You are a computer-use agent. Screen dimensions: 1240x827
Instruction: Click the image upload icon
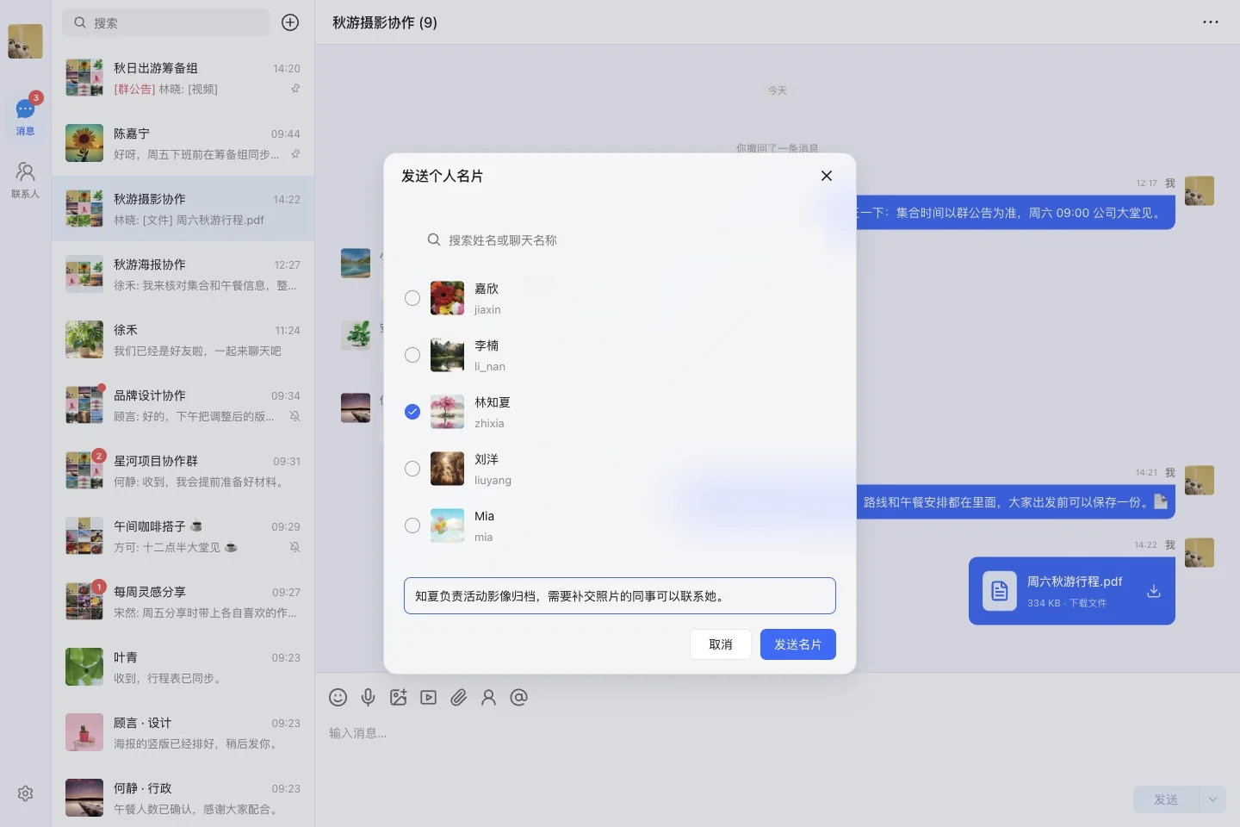[x=399, y=698]
